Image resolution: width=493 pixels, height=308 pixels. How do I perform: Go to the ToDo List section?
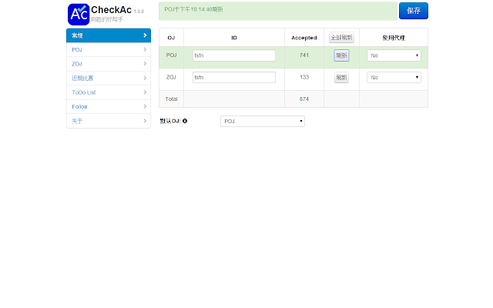pos(109,92)
